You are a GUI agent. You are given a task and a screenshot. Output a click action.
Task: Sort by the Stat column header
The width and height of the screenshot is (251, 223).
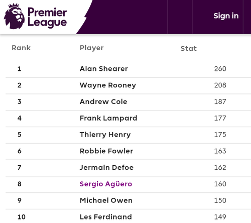pos(189,49)
